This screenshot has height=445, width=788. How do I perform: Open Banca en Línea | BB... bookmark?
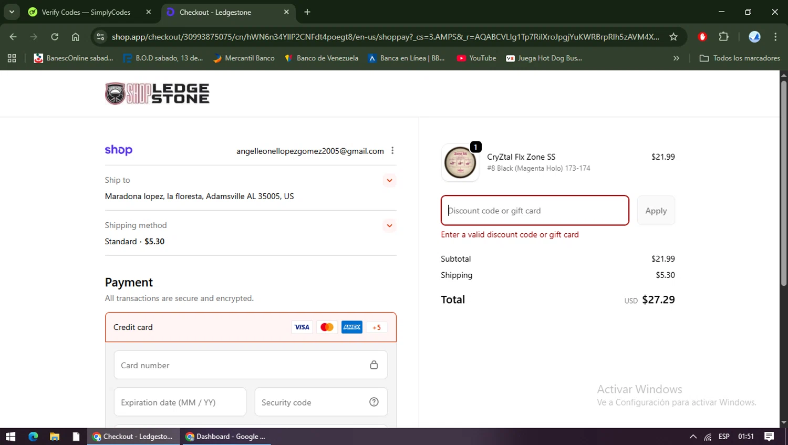click(406, 58)
